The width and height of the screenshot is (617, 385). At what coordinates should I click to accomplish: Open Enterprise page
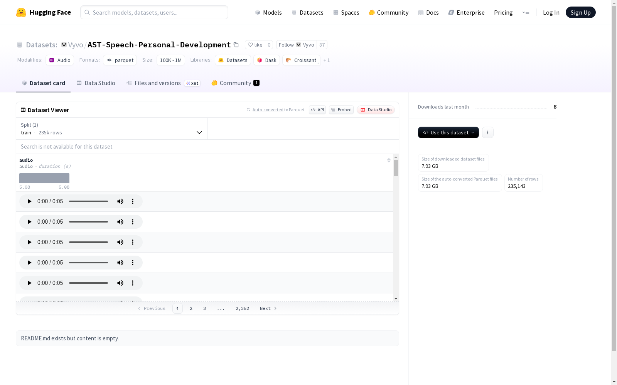click(x=466, y=12)
